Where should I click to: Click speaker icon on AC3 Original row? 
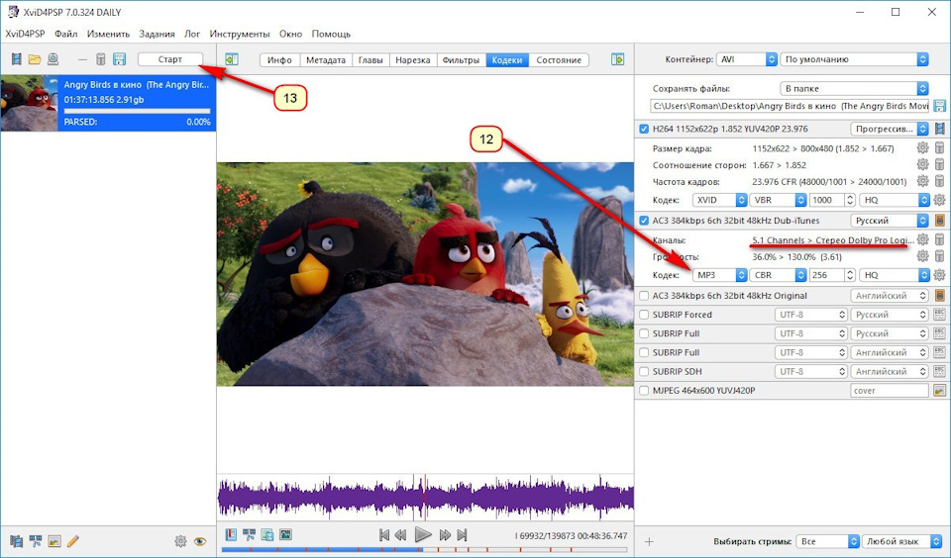coord(939,296)
